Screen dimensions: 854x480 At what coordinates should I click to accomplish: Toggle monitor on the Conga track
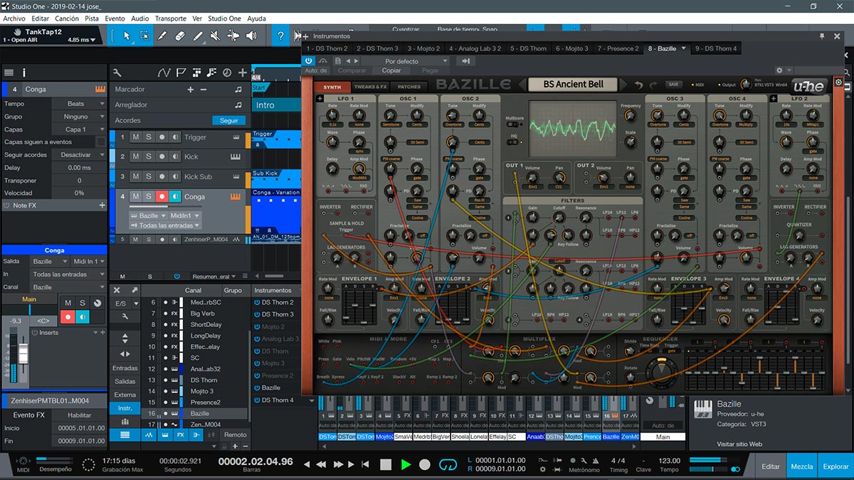pos(175,196)
